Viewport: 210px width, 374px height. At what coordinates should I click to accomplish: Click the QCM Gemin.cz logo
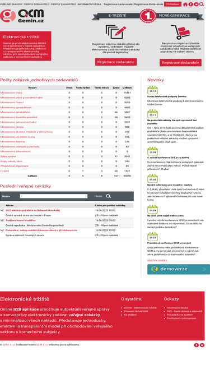coord(22,16)
